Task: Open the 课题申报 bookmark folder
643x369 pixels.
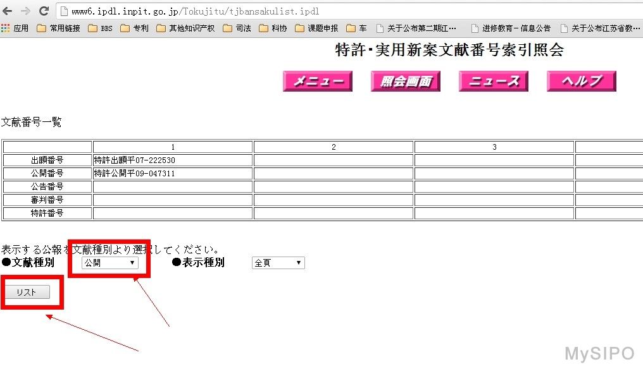Action: (316, 28)
